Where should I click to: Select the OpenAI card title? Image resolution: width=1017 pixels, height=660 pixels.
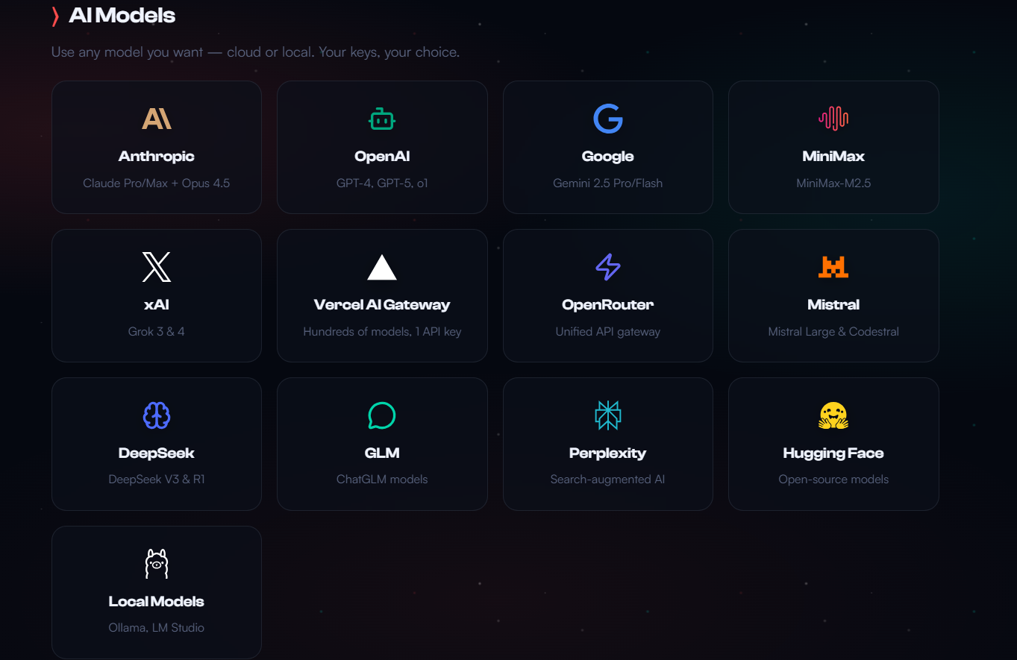pos(382,157)
